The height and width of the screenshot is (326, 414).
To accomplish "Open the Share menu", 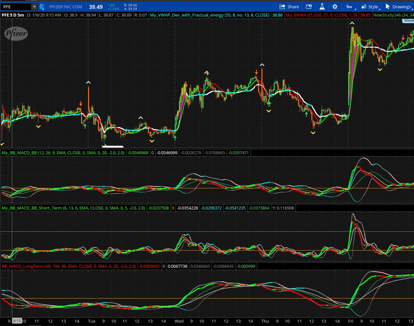I will pos(289,7).
